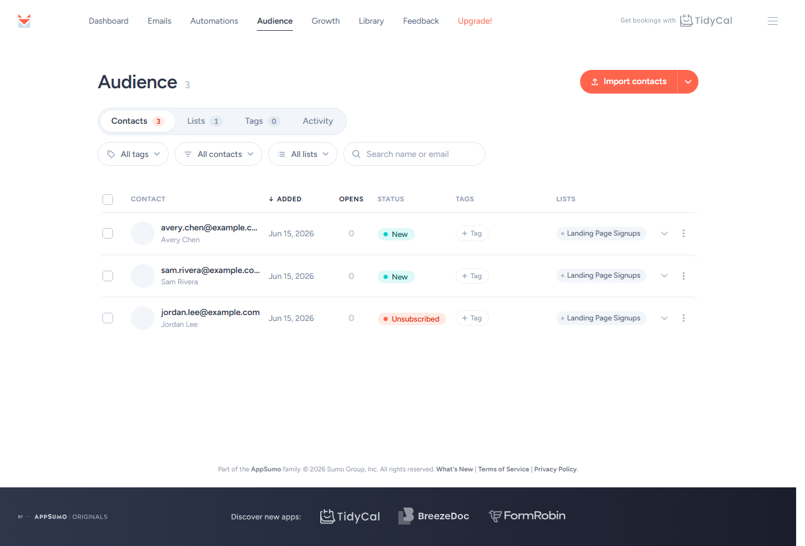Expand the jordan.lee contact row chevron

click(664, 318)
